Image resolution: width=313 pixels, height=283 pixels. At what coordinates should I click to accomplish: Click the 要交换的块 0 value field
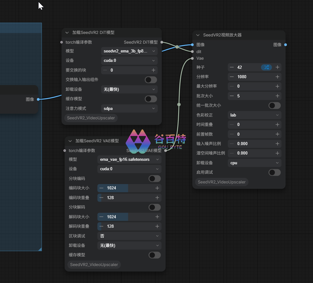(x=129, y=70)
